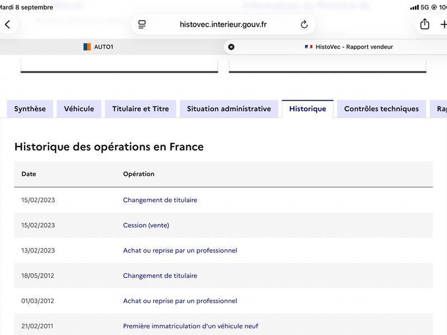Open the Titulaire et Titre tab
The width and height of the screenshot is (447, 335).
tap(141, 109)
